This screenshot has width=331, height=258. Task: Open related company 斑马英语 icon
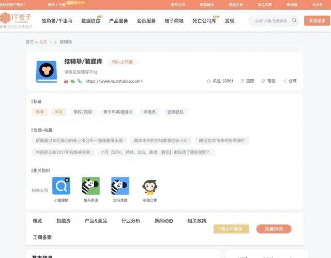[x=91, y=186]
